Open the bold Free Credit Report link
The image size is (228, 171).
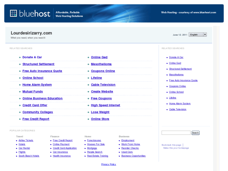[36, 119]
